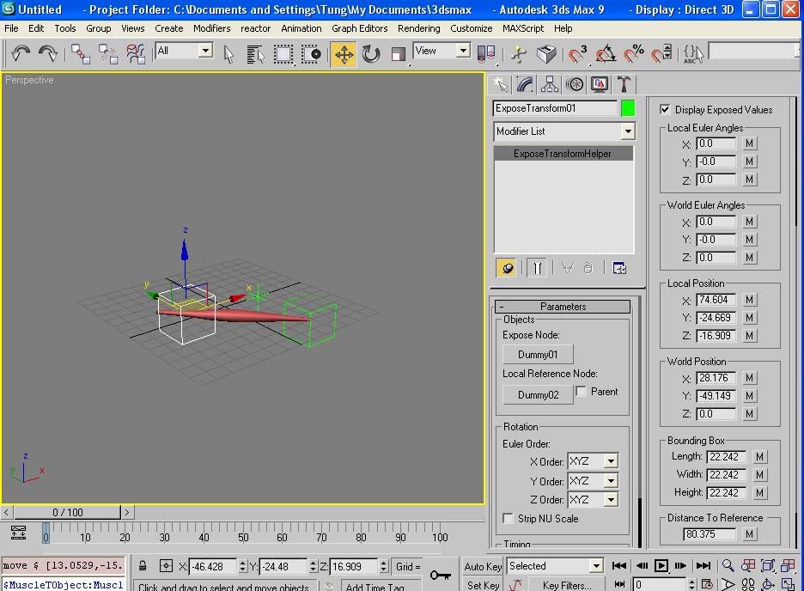Viewport: 804px width, 591px height.
Task: Open the Time Configuration dialog icon
Action: click(x=707, y=584)
